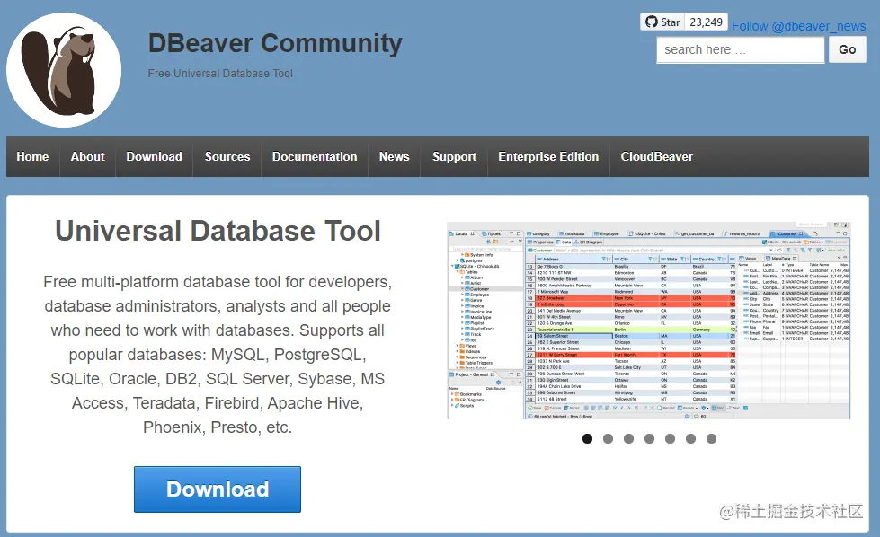Select the fourth carousel dot
Image resolution: width=880 pixels, height=537 pixels.
coord(649,439)
